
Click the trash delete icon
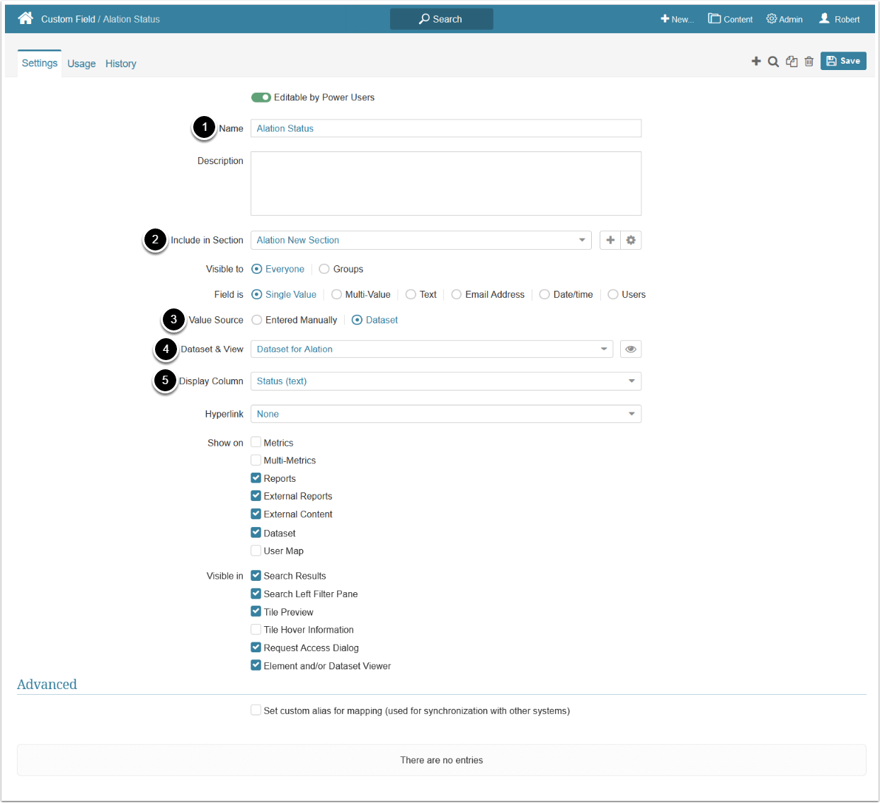(x=809, y=62)
